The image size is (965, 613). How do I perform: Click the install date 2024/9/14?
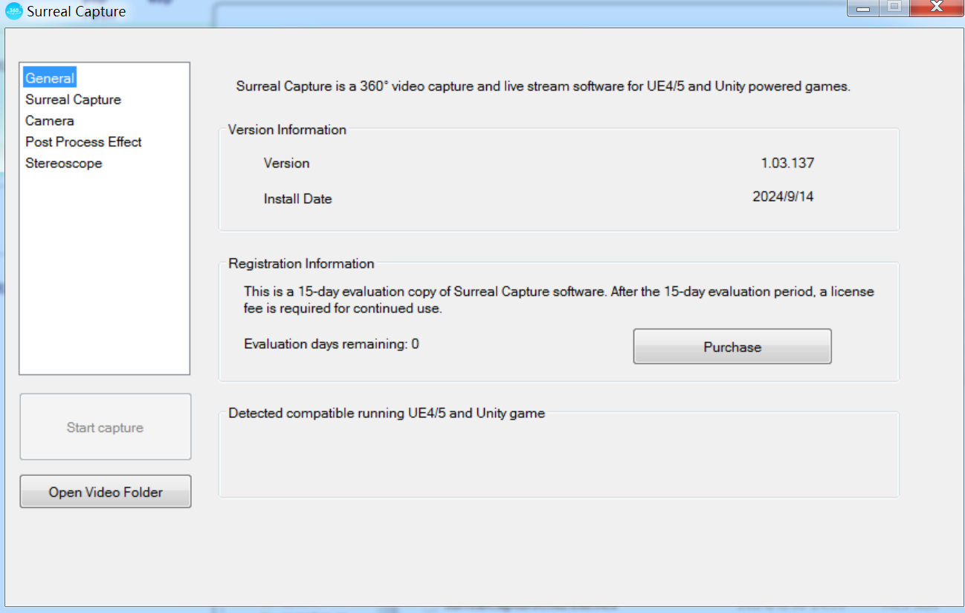tap(783, 197)
